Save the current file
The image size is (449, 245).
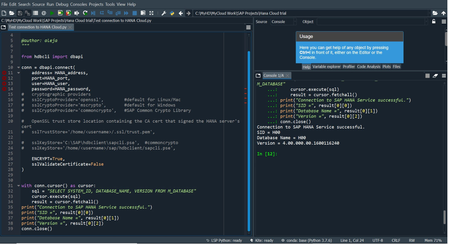tap(20, 13)
